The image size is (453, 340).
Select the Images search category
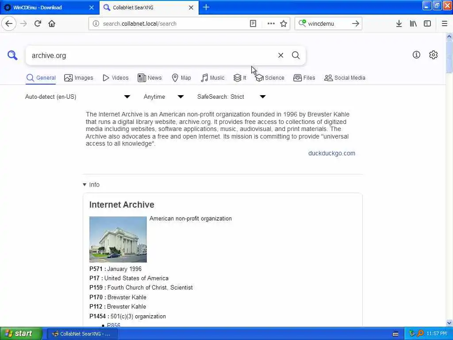79,78
